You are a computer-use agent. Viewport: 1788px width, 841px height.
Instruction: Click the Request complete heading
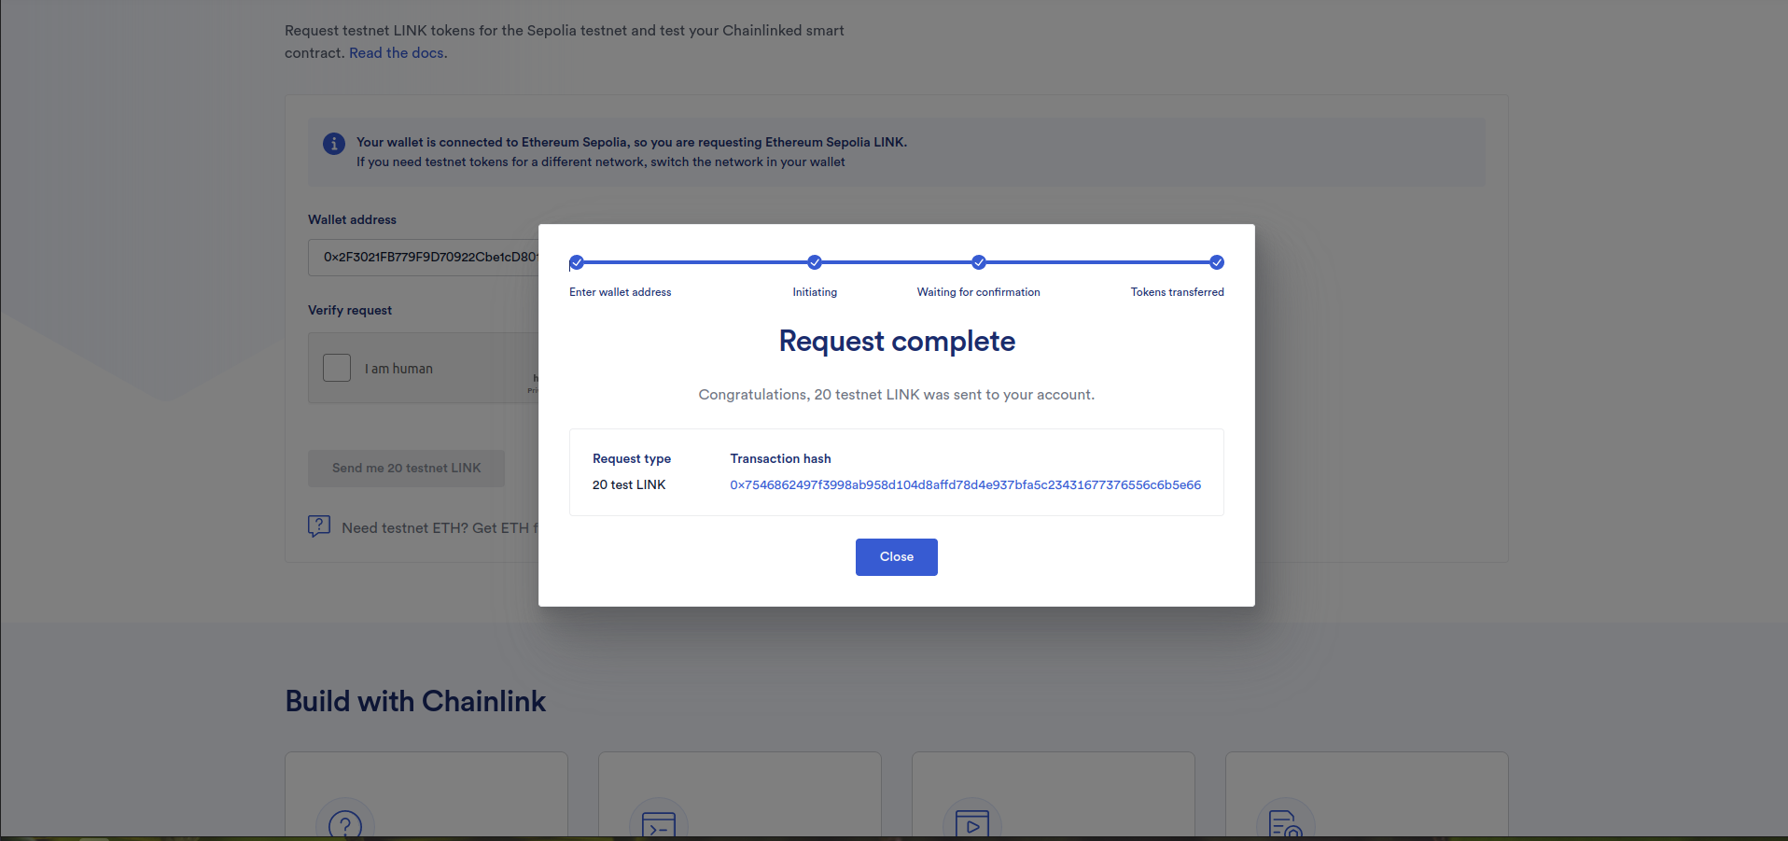coord(897,342)
